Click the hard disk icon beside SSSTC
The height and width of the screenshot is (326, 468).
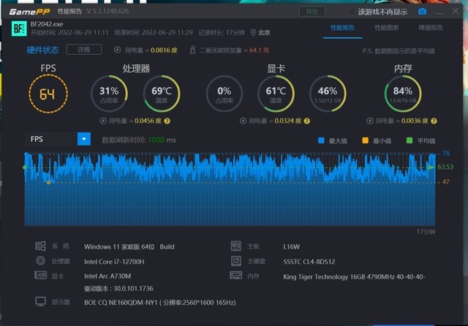coord(235,261)
